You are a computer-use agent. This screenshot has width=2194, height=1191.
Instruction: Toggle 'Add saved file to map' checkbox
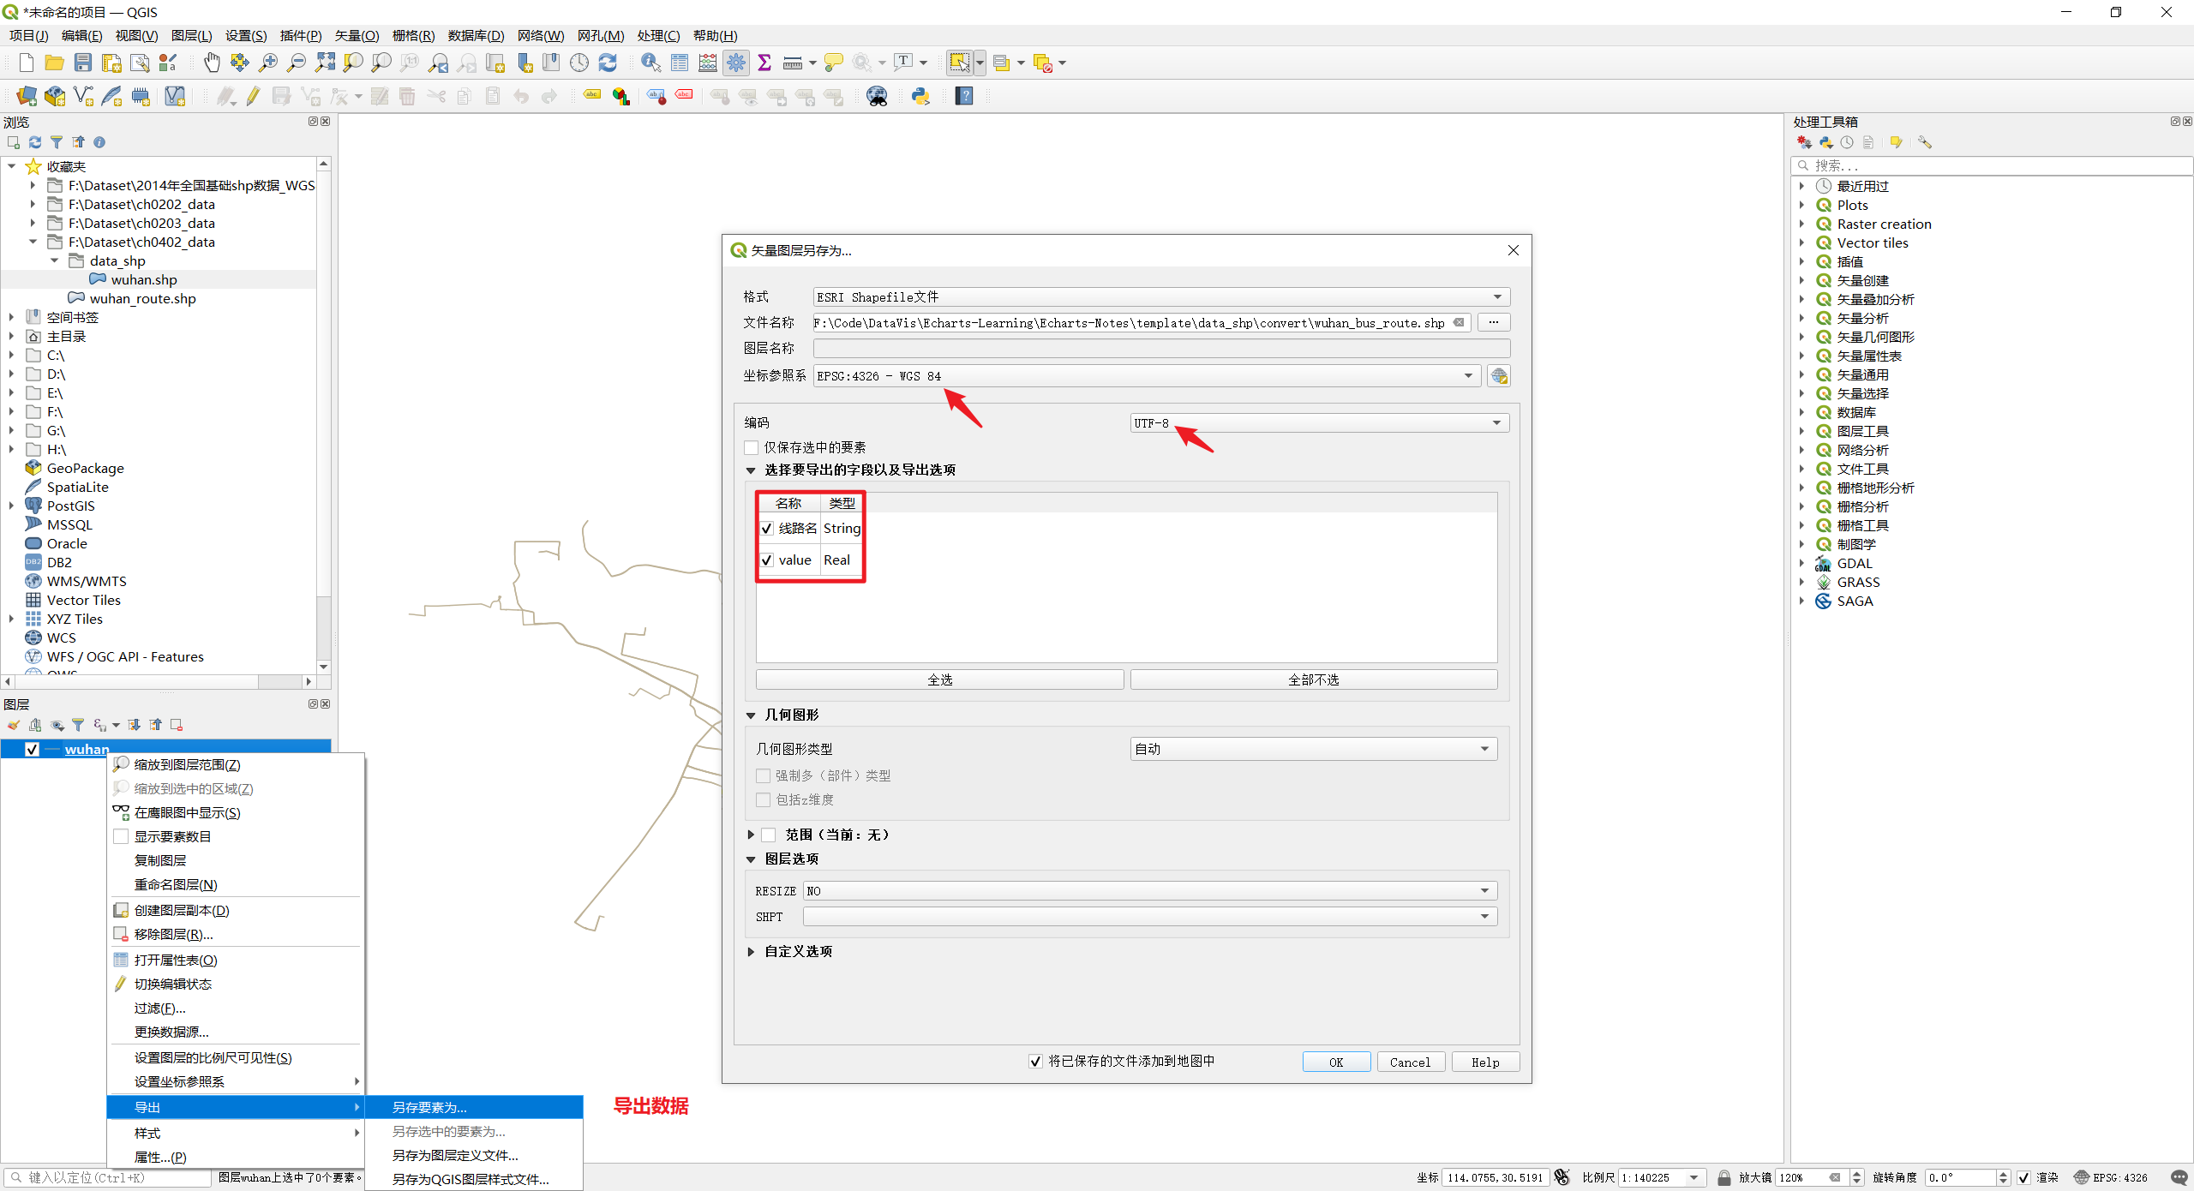point(1035,1062)
